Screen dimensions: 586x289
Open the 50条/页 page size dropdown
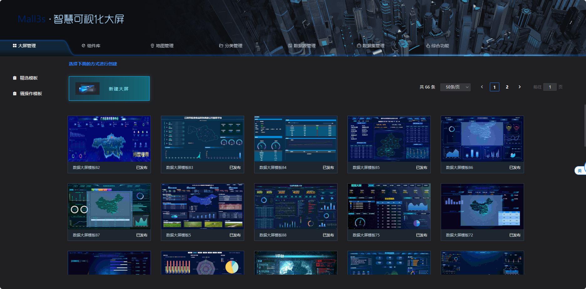pos(455,87)
